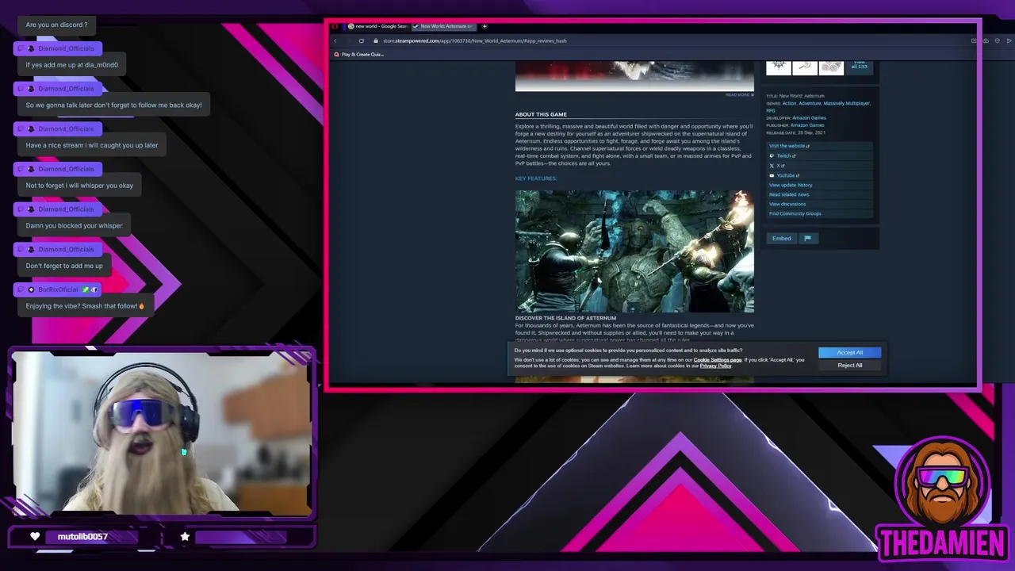The width and height of the screenshot is (1015, 571).
Task: Click 'DISCOVER THE ISLAND OF AETERNUM' heading
Action: 565,318
